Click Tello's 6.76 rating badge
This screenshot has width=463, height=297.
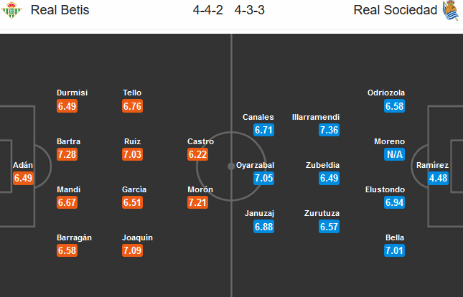tap(133, 106)
